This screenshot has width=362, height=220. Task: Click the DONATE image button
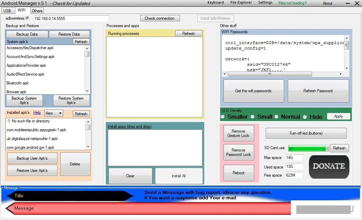pos(329,167)
